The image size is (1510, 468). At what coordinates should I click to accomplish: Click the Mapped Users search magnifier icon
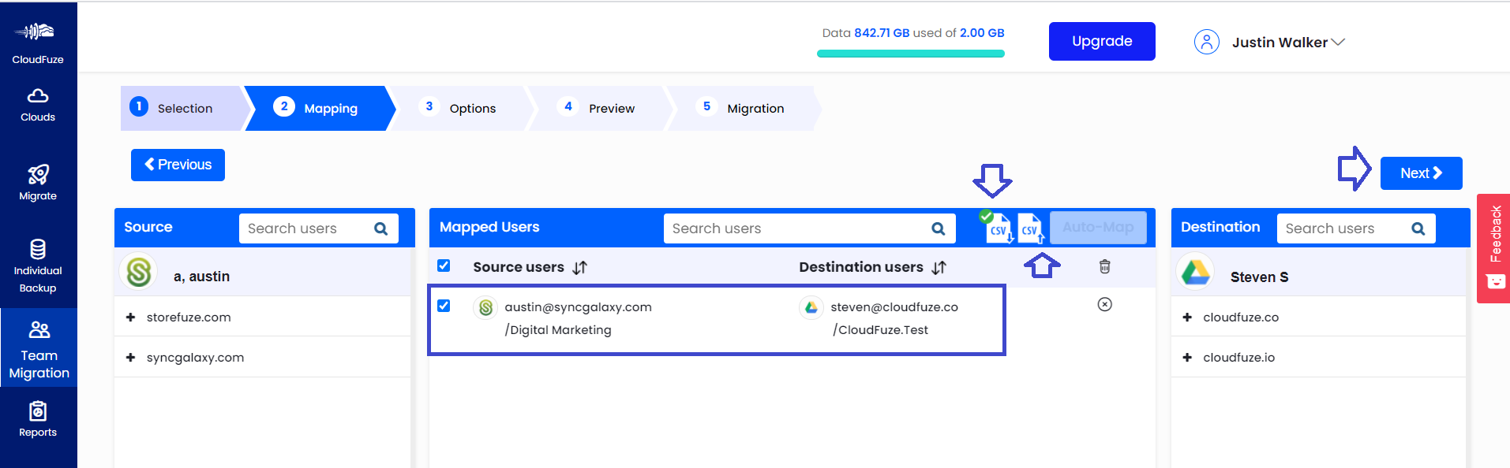938,228
